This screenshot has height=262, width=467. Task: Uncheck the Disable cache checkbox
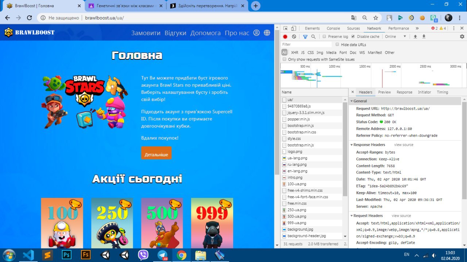(x=353, y=36)
